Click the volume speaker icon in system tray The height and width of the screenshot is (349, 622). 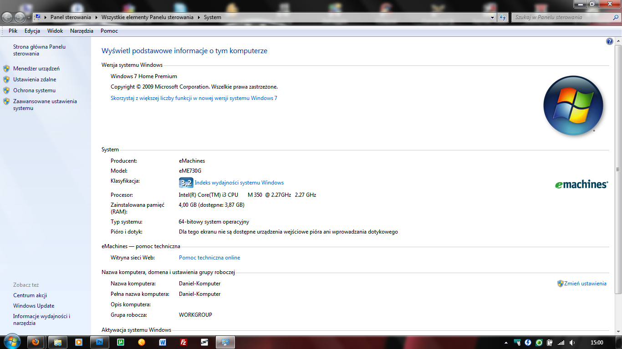[x=572, y=343]
